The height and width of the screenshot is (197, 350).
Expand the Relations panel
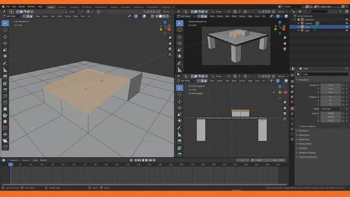pyautogui.click(x=303, y=131)
